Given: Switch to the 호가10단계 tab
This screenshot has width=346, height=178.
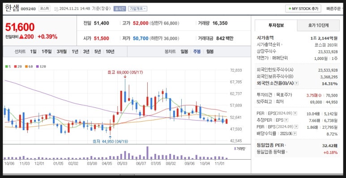Looking at the screenshot, I should pyautogui.click(x=318, y=25).
